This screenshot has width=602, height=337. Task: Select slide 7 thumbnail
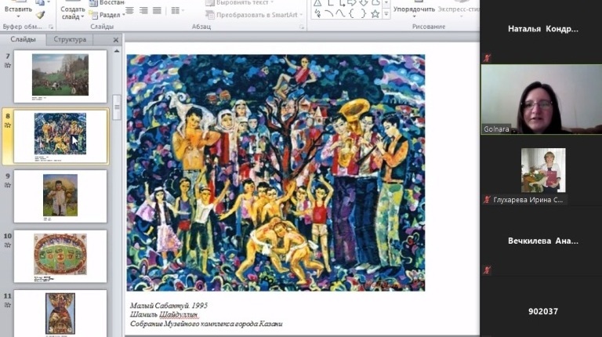pyautogui.click(x=60, y=76)
